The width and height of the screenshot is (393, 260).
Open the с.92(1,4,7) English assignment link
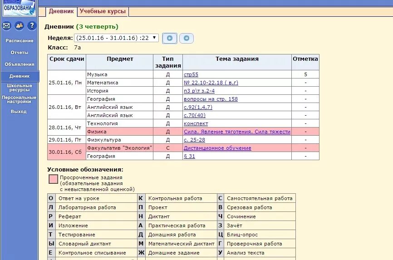coord(198,107)
